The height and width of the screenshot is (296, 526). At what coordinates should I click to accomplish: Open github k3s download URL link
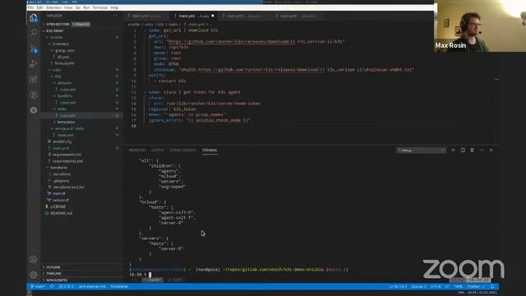tap(256, 41)
